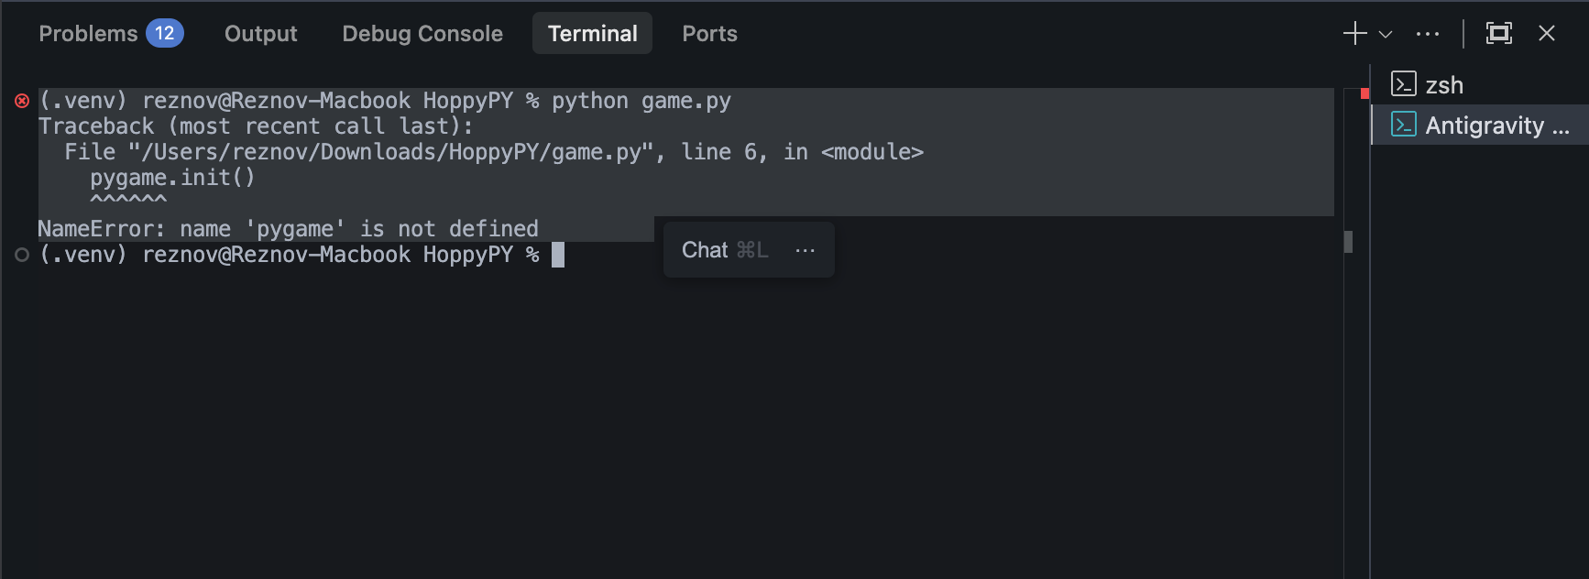Close the terminal panel with the X
Screen dimensions: 1589x579
(x=1547, y=33)
